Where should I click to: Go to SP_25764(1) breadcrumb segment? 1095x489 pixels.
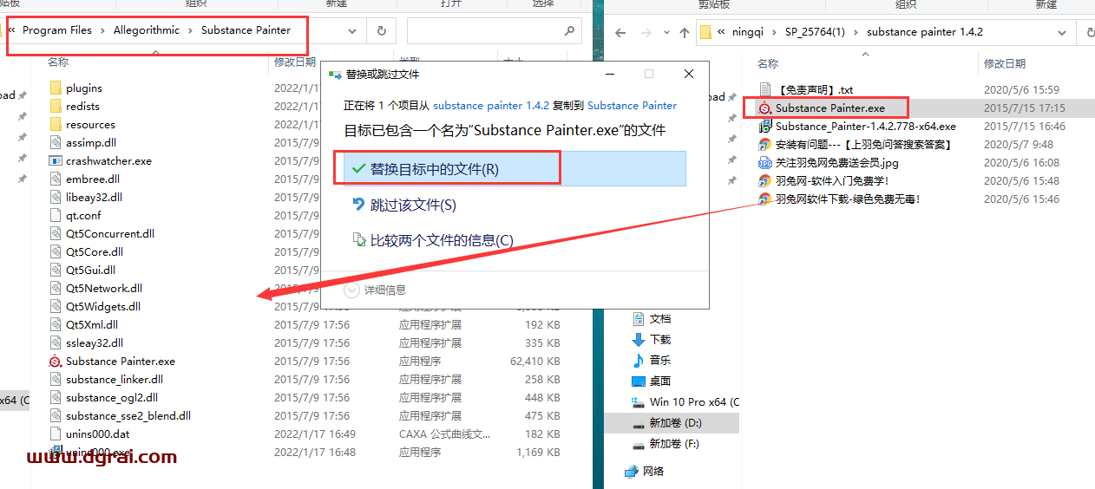816,32
